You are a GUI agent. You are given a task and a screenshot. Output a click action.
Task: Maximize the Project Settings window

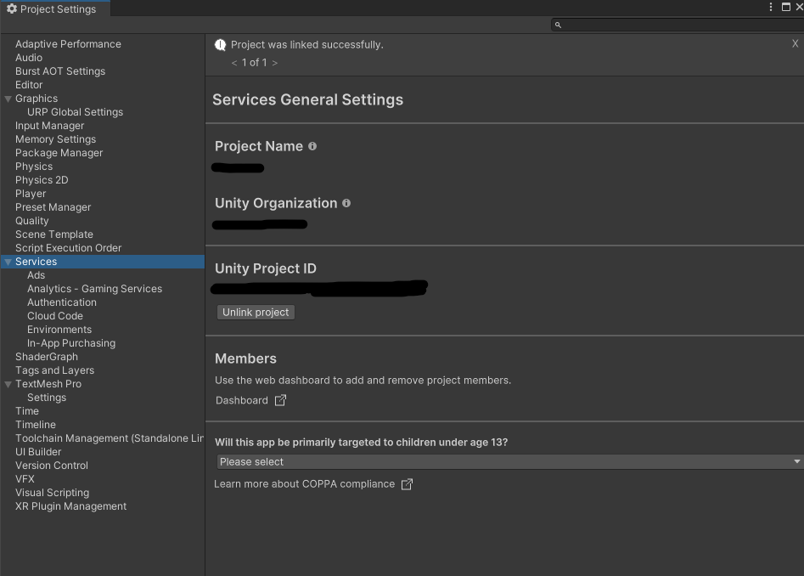[x=785, y=7]
